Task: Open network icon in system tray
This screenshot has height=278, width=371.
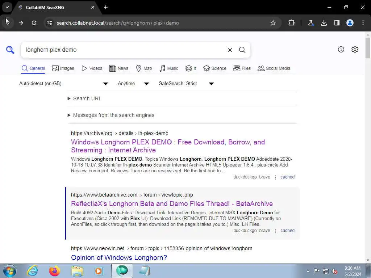Action: coord(326,271)
